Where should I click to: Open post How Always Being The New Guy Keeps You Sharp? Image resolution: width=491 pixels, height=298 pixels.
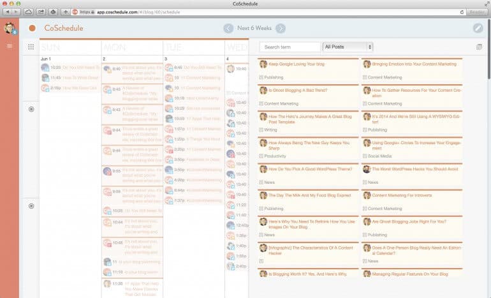point(309,145)
